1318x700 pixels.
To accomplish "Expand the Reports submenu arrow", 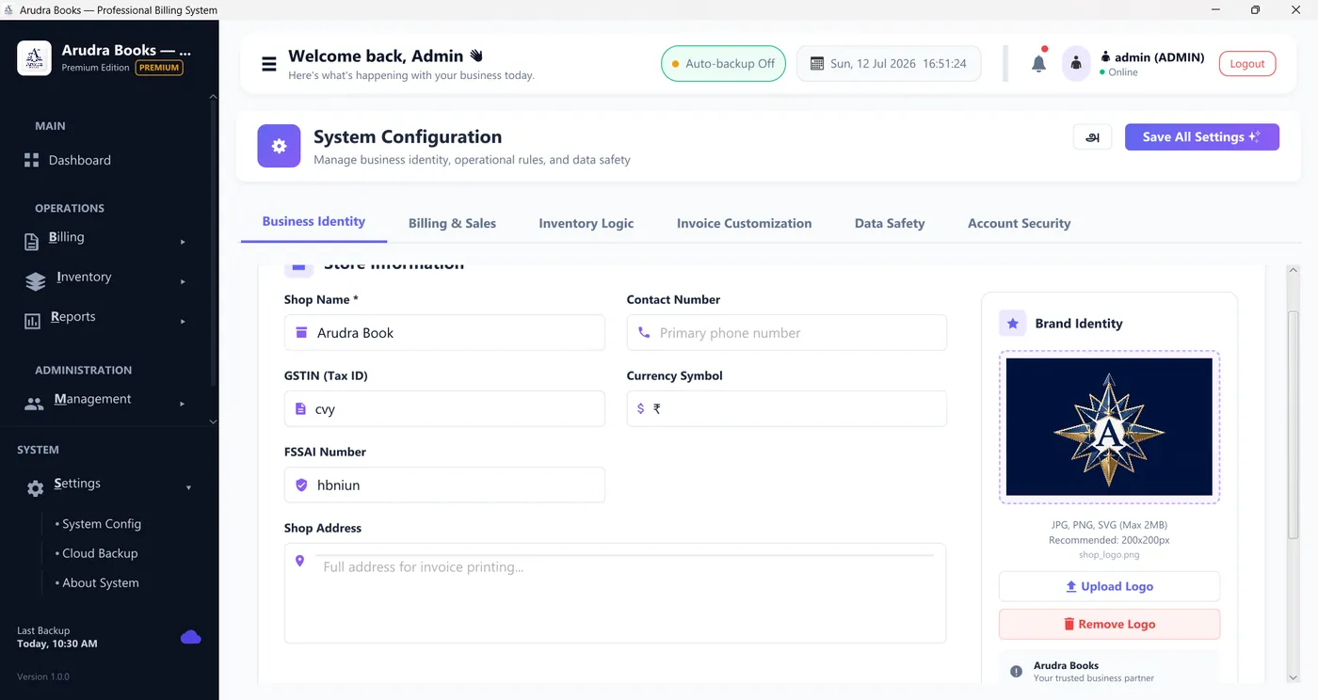I will (x=183, y=321).
